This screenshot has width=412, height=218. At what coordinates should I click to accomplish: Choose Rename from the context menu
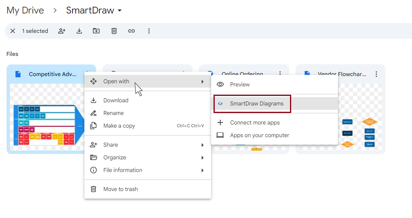[148, 113]
